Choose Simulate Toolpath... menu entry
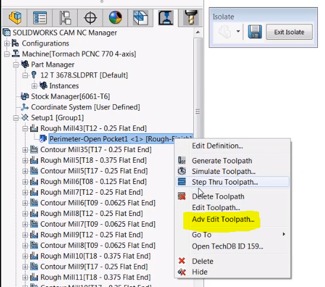This screenshot has width=325, height=287. pyautogui.click(x=232, y=172)
